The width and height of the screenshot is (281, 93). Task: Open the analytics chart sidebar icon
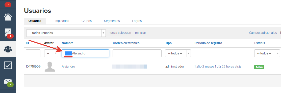point(8,33)
